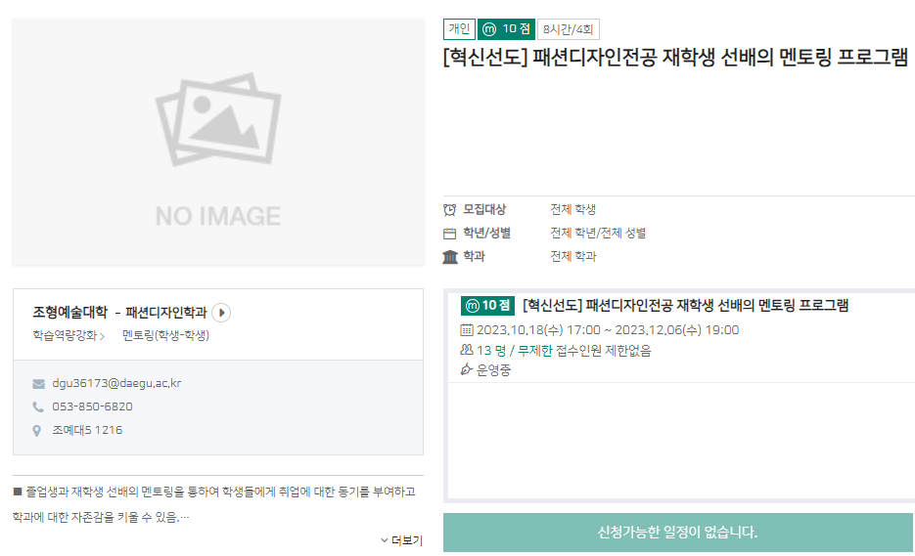Click the 신청가능한 일정이 없습니다 button
The width and height of the screenshot is (915, 556).
click(x=677, y=533)
